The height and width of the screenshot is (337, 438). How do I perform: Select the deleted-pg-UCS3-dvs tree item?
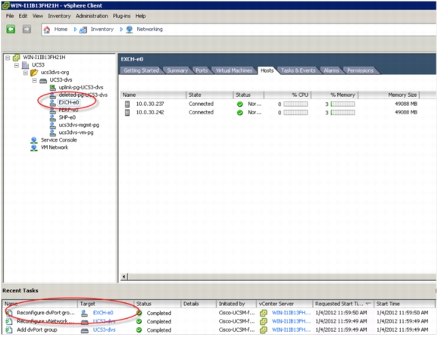(x=83, y=95)
